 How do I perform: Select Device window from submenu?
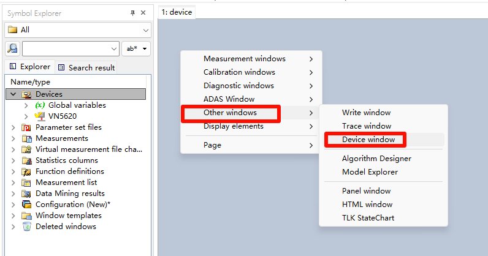pyautogui.click(x=368, y=140)
